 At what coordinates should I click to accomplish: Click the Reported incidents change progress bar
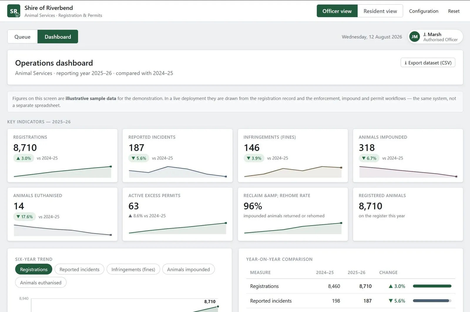[x=432, y=301]
